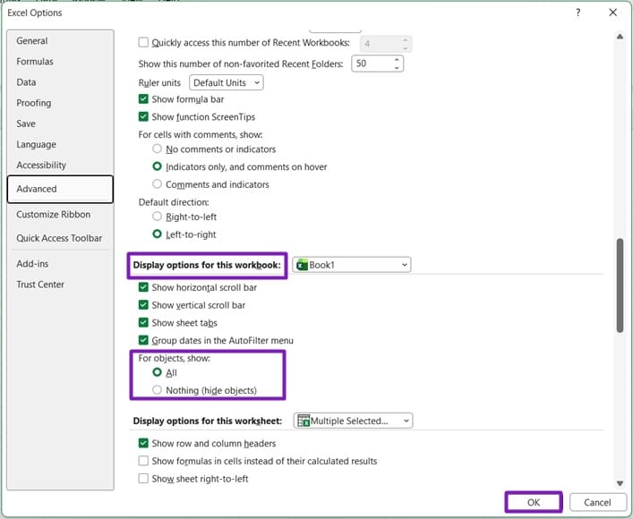The width and height of the screenshot is (633, 519).
Task: Toggle Group dates in AutoFilter menu
Action: [x=143, y=340]
